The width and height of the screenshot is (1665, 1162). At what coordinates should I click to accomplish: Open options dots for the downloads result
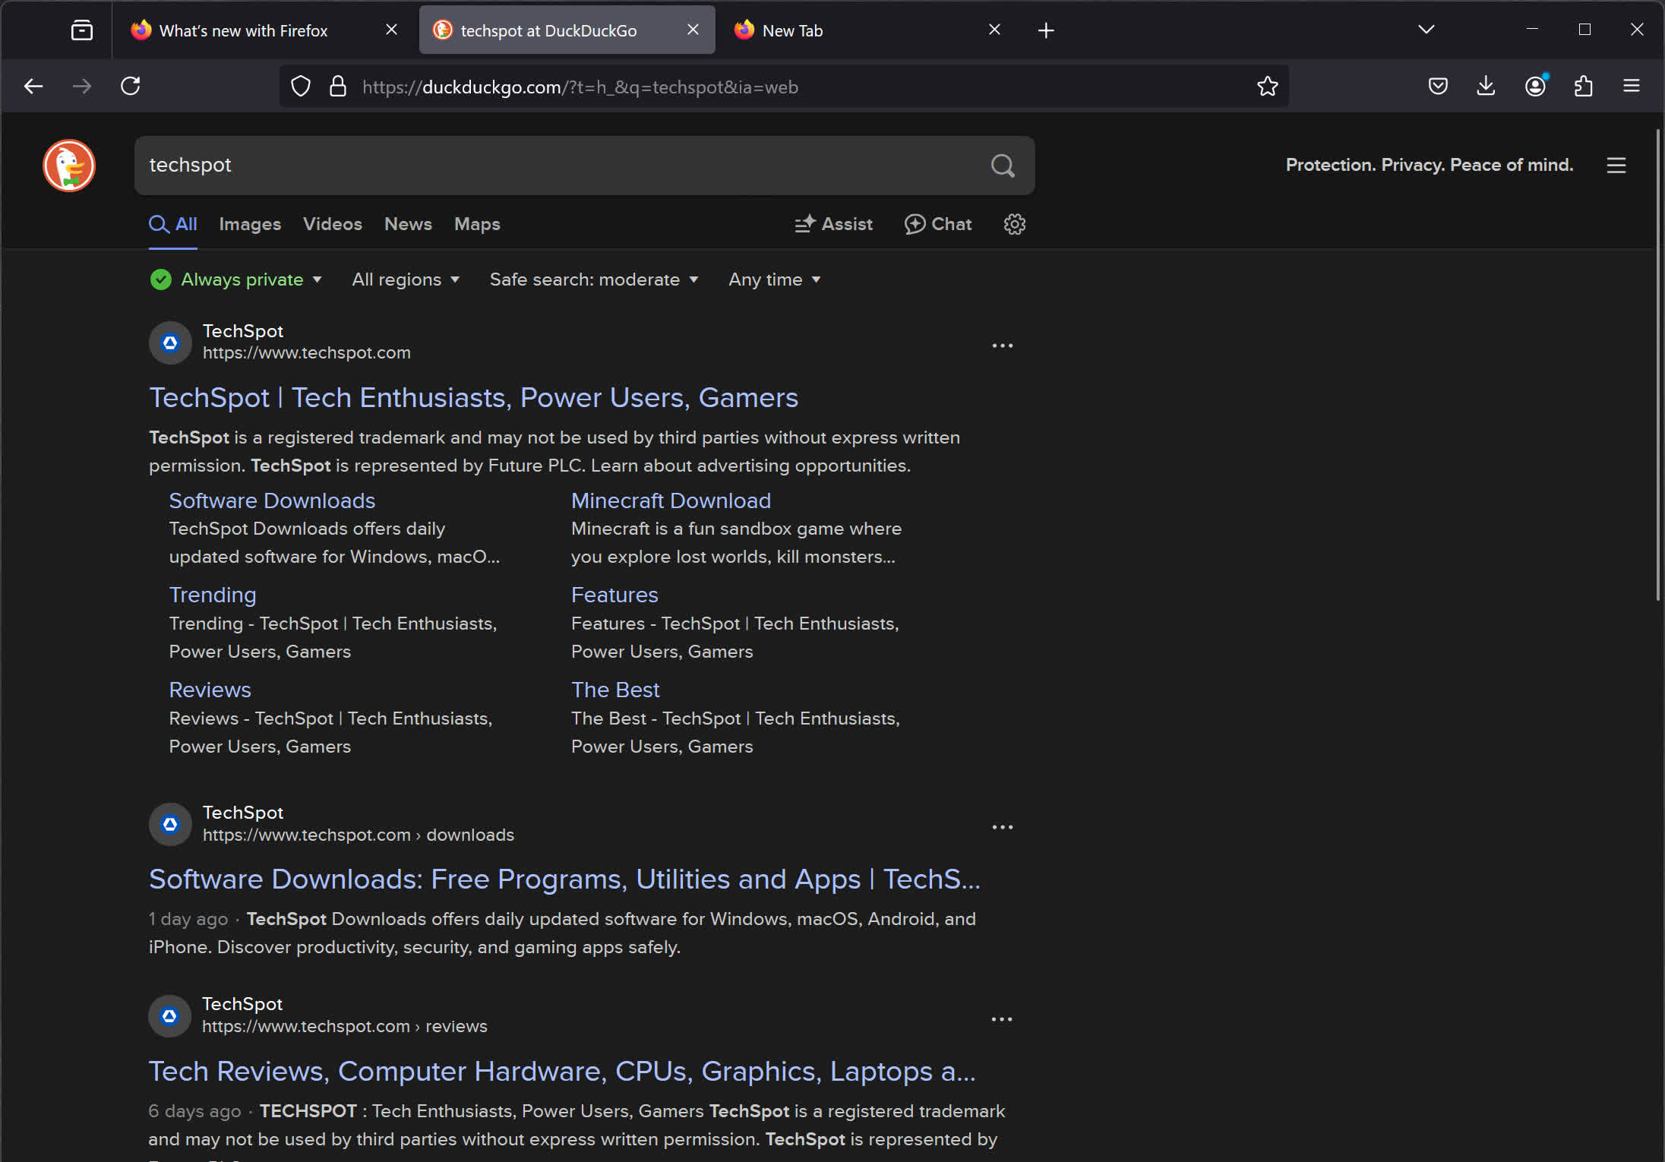(x=1003, y=827)
